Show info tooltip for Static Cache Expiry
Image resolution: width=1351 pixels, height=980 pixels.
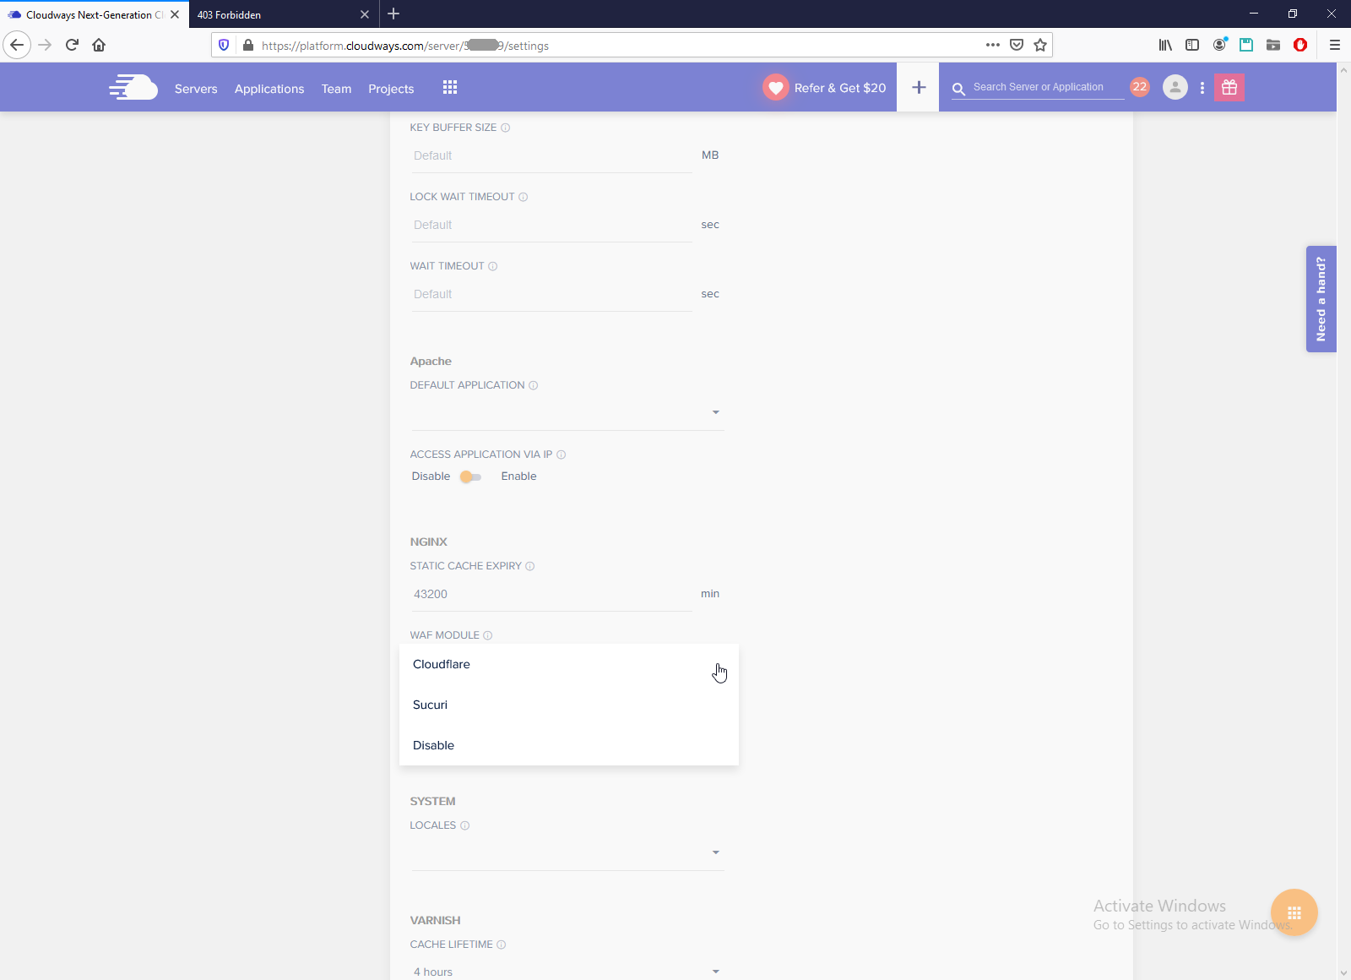click(530, 566)
